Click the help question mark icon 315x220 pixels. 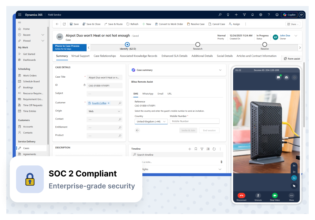pos(269,15)
